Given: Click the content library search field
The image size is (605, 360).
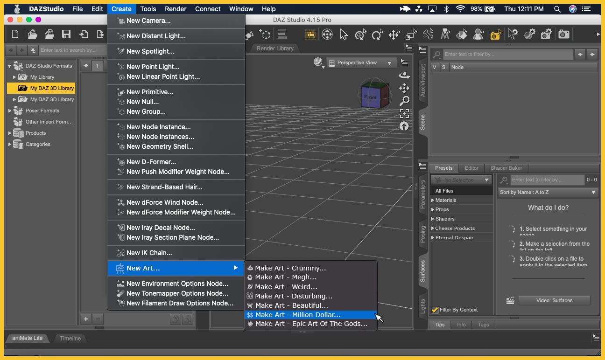Looking at the screenshot, I should point(73,50).
